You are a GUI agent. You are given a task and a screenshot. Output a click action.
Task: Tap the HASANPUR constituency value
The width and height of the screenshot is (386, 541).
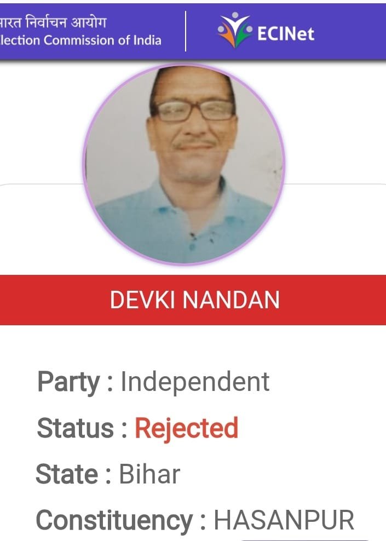284,520
